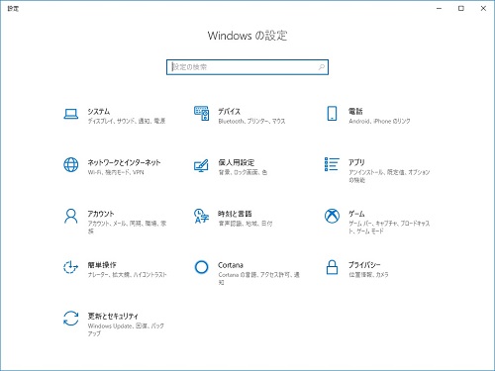Click the デバイス keyboard and speaker icon
This screenshot has width=495, height=371.
[x=201, y=113]
